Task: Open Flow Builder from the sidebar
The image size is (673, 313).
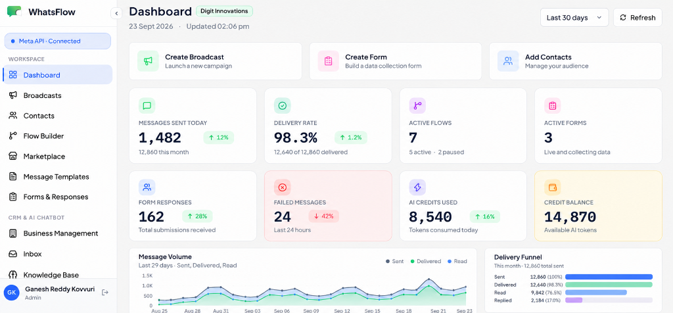Action: [58, 136]
